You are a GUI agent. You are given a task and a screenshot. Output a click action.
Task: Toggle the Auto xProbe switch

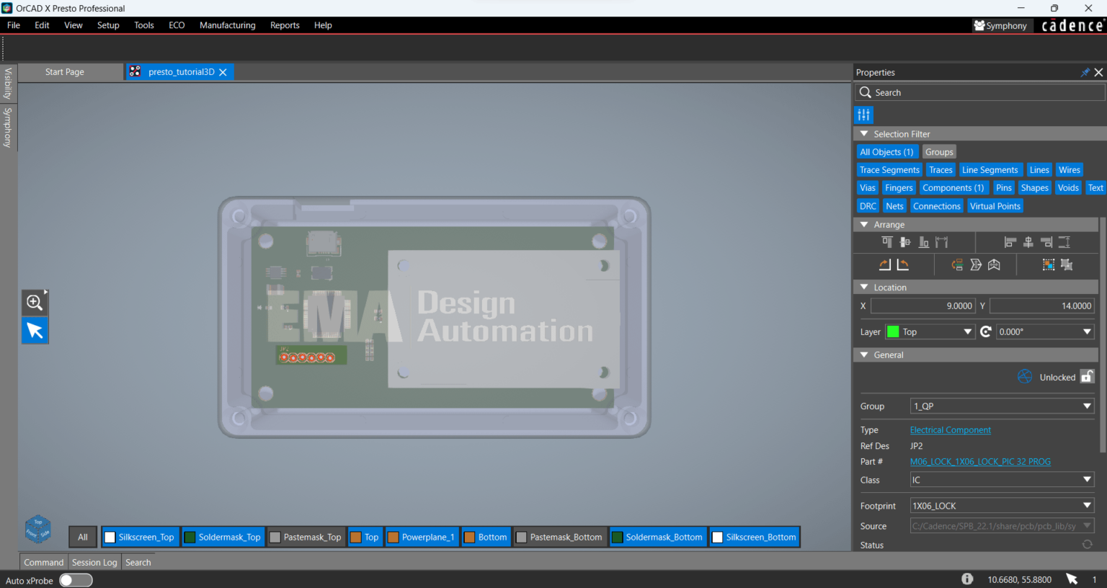tap(75, 580)
